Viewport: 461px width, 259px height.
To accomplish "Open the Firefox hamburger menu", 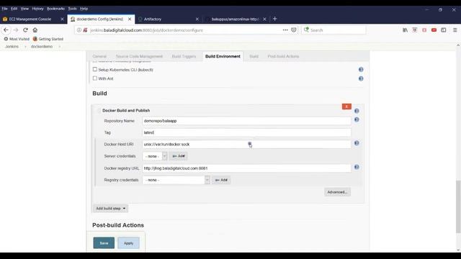I will tap(455, 30).
